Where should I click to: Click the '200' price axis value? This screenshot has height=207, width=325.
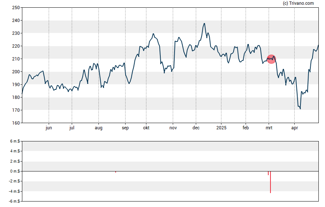(16, 72)
